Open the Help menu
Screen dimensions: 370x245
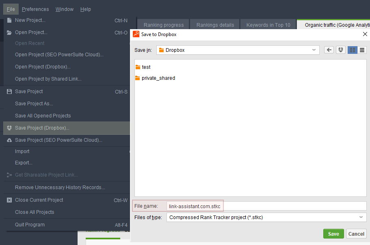pos(85,9)
